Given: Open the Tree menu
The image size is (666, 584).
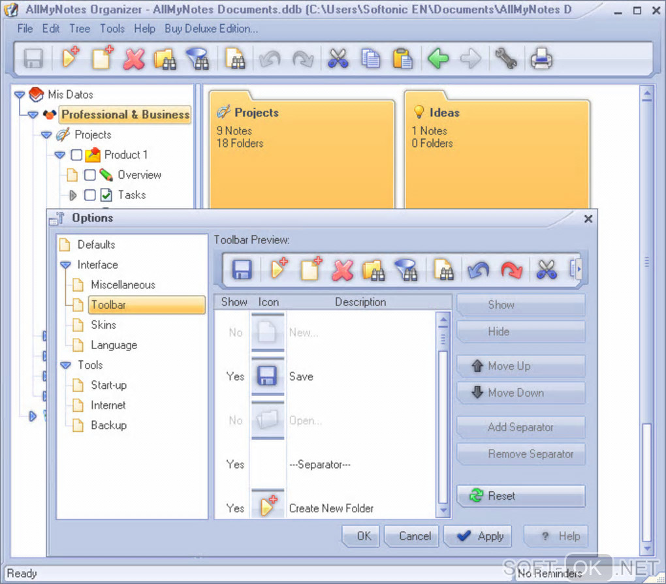Looking at the screenshot, I should 80,29.
